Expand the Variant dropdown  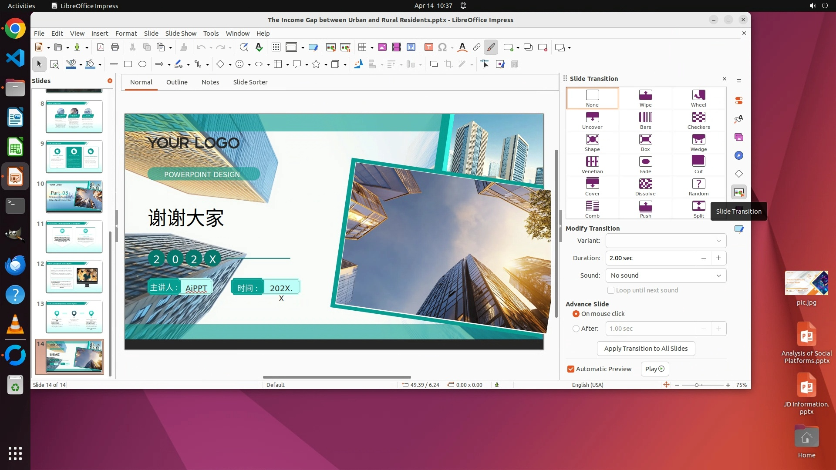[x=666, y=241]
